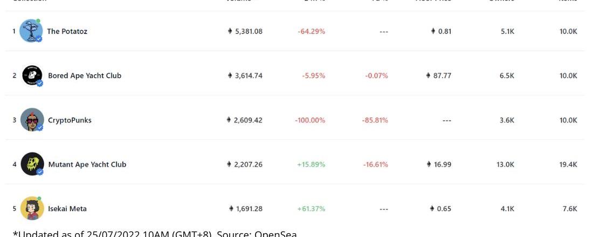Click the verified badge on CryptoPunks avatar
The image size is (593, 237).
(39, 128)
